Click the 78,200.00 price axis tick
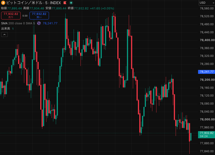Image resolution: width=215 pixels, height=155 pixels. (207, 80)
